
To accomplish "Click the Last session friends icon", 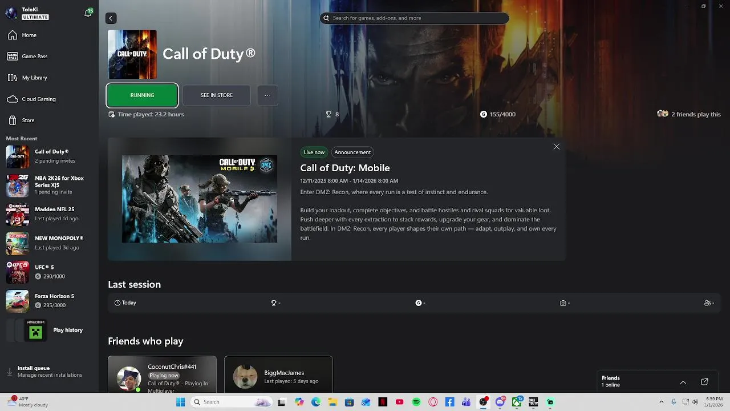I will click(709, 303).
